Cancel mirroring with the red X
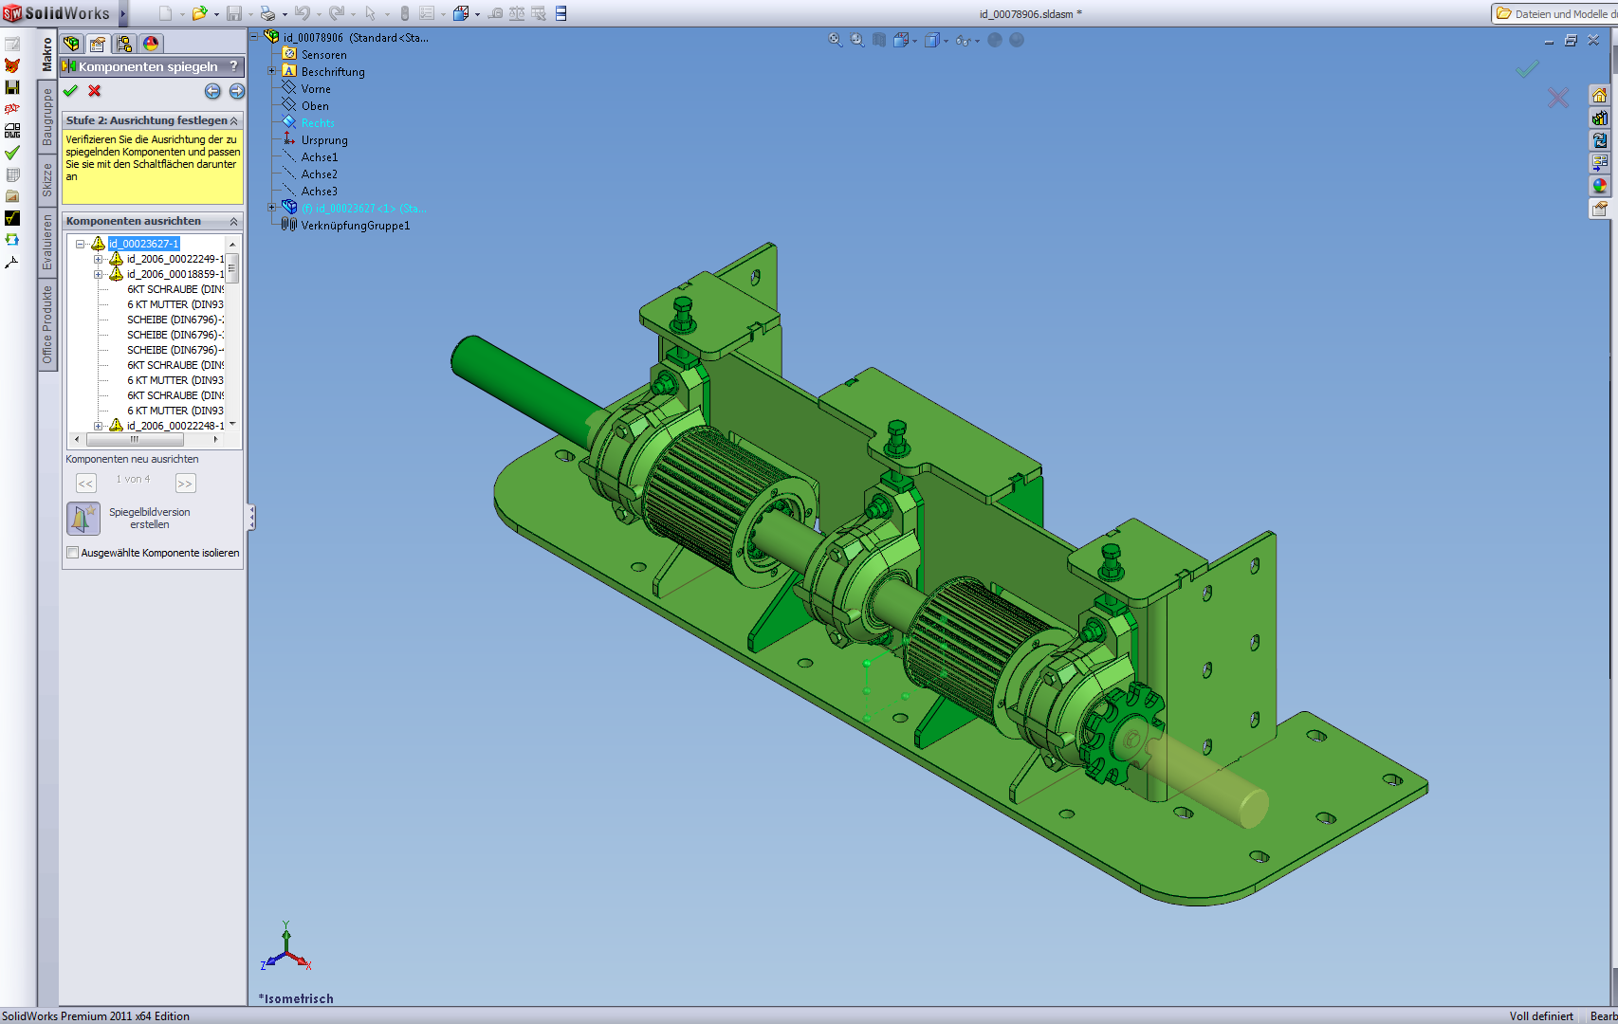1618x1024 pixels. [95, 91]
